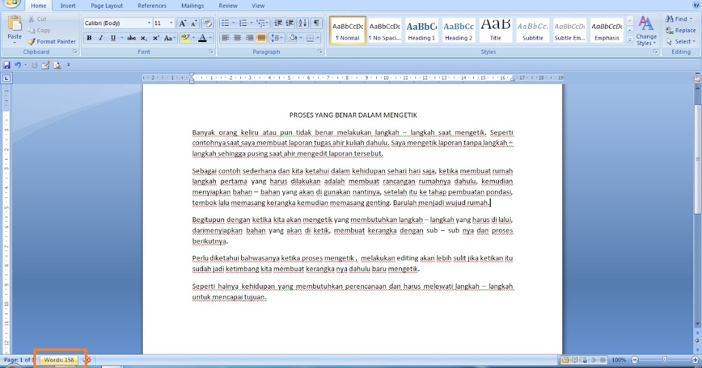Toggle strikethrough formatting
Screen dimensions: 702x368
(x=132, y=38)
